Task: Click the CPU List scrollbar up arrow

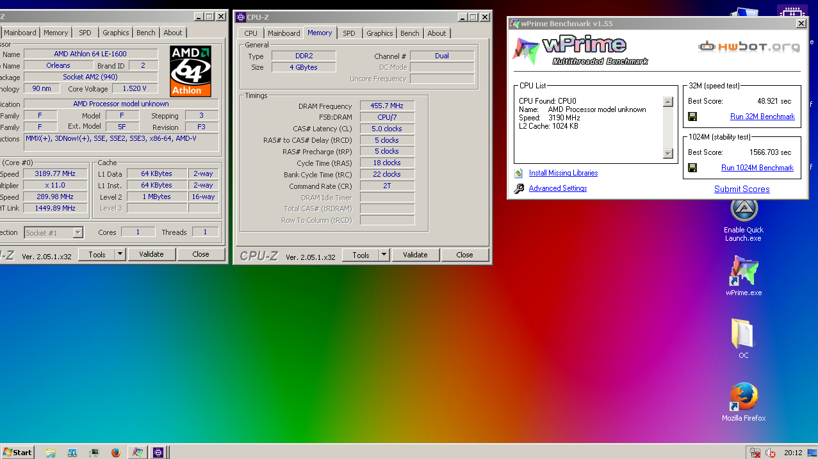Action: pos(668,102)
